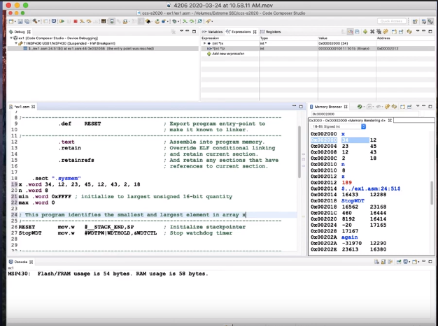Viewport: 438px width, 326px height.
Task: Switch to the Variables tab
Action: pyautogui.click(x=213, y=32)
